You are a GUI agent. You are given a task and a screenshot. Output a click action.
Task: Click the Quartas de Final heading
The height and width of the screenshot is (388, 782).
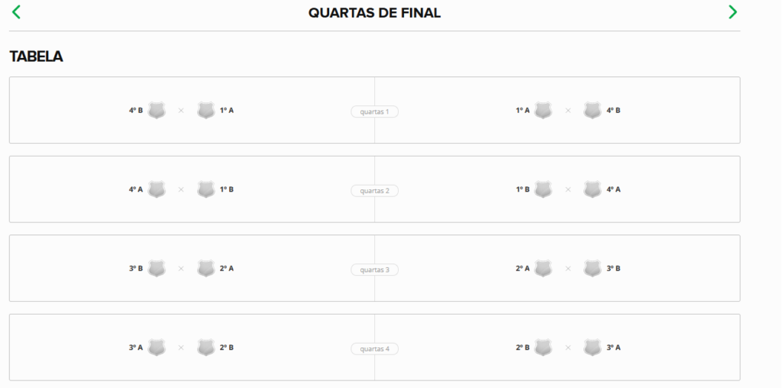pyautogui.click(x=374, y=13)
